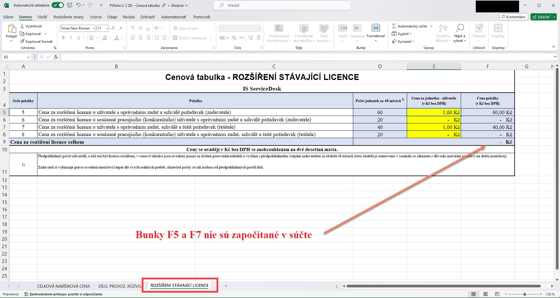
Task: Click the Komentáre button
Action: [x=513, y=17]
